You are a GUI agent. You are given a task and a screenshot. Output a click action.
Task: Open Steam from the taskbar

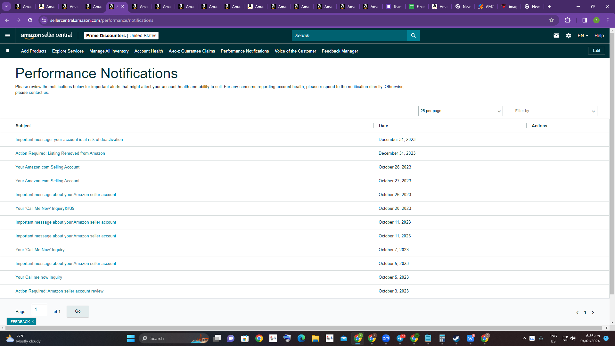(x=456, y=338)
